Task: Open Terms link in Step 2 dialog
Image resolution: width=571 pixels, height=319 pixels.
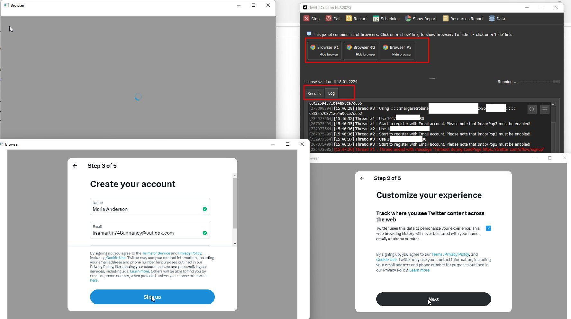Action: 437,254
